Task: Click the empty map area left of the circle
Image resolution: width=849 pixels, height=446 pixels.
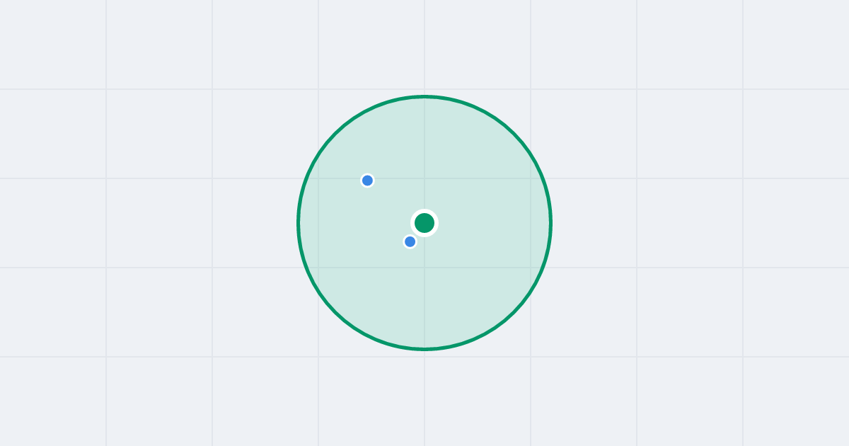Action: [149, 223]
